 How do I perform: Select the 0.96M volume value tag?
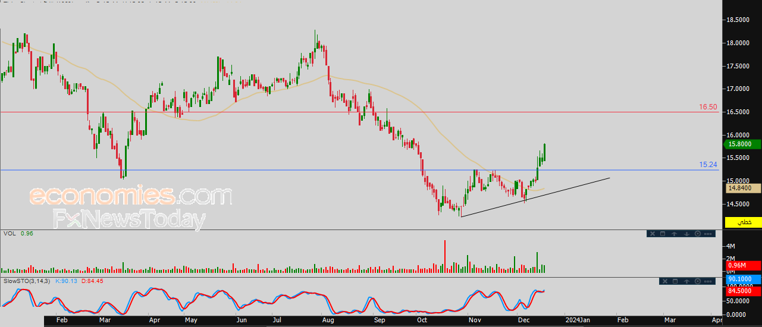744,265
